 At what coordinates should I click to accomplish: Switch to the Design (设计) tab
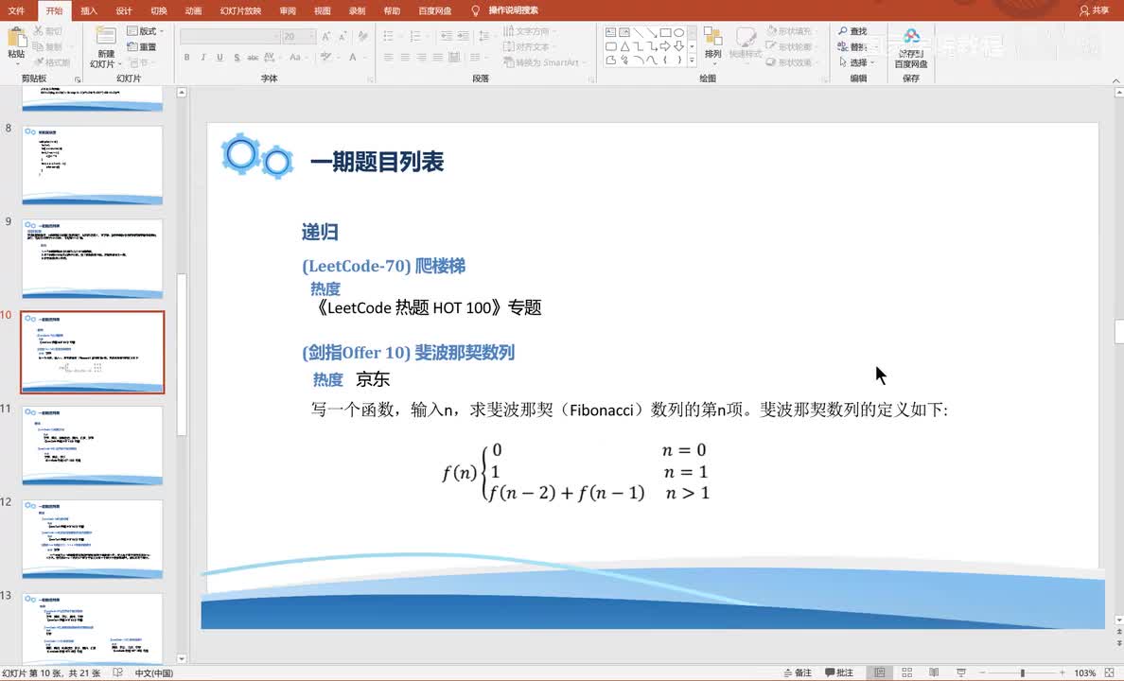click(124, 10)
